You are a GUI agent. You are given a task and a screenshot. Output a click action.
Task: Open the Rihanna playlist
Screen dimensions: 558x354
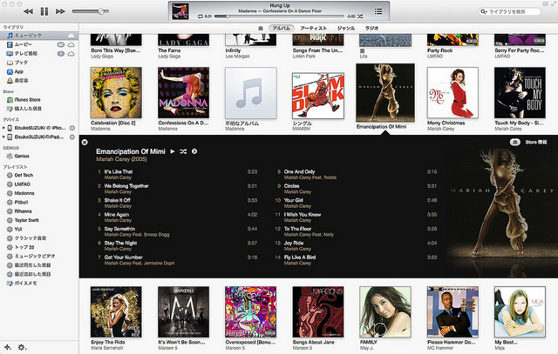click(24, 211)
